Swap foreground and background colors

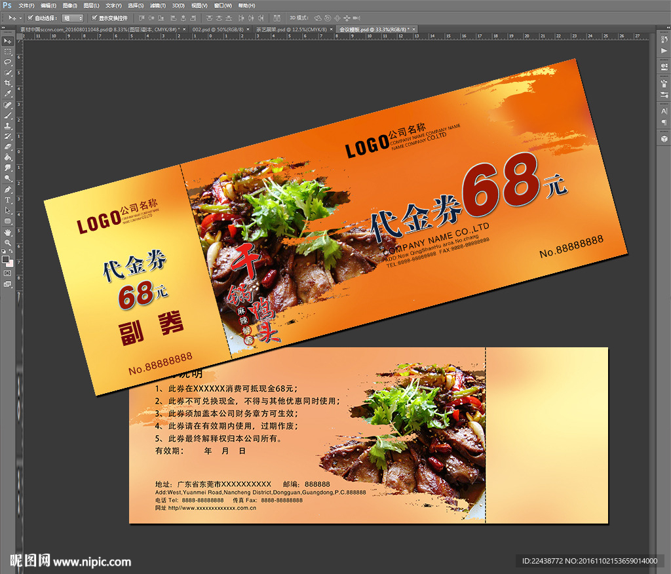click(x=11, y=250)
